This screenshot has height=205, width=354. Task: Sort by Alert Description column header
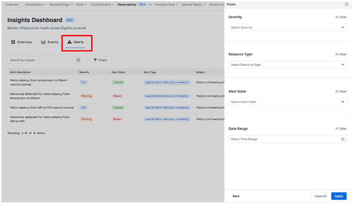[20, 72]
